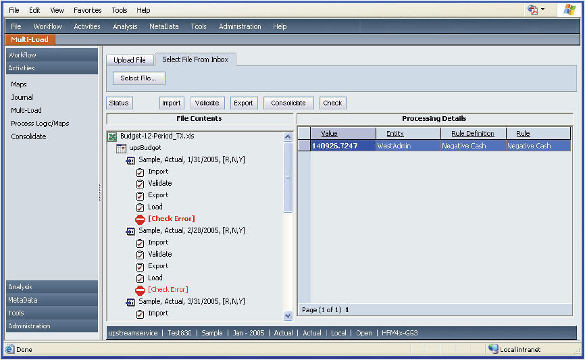Expand the MetaData sidebar section
This screenshot has height=360, width=585.
[x=52, y=300]
